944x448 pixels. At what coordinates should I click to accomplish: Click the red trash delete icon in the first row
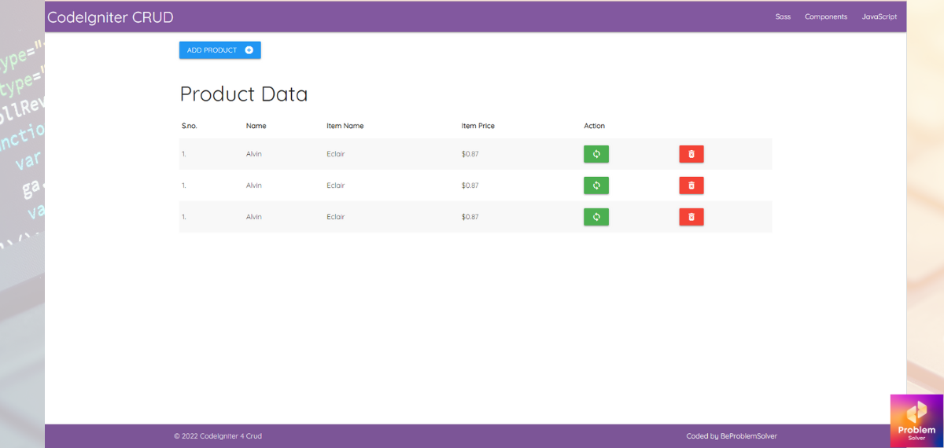point(691,154)
